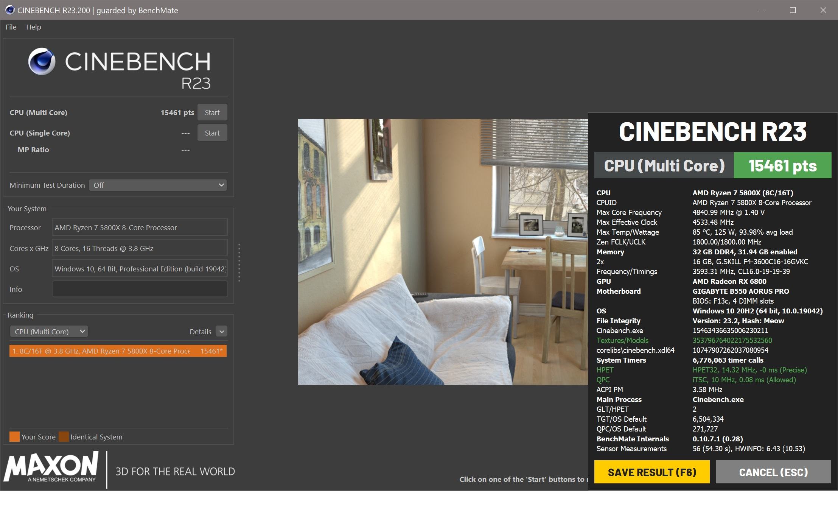Click the '0.10.7.1 (0.28)' BenchMate Internals value
The image size is (838, 511).
(718, 439)
